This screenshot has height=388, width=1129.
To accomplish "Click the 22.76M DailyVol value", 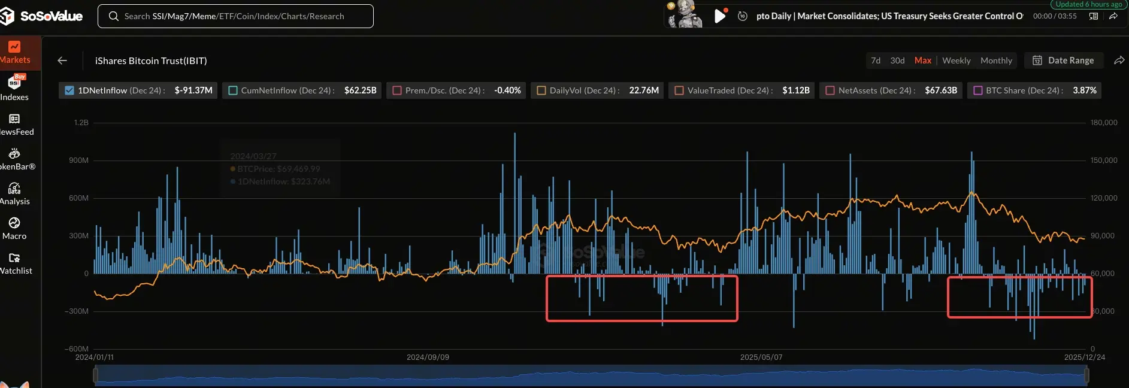I will click(x=644, y=90).
